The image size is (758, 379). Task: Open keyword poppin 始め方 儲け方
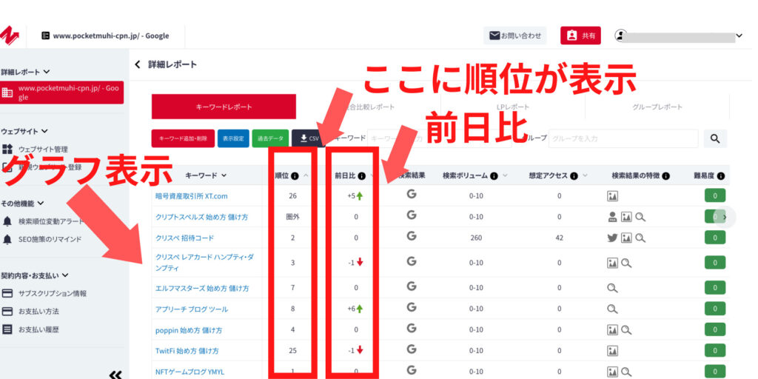tap(189, 330)
